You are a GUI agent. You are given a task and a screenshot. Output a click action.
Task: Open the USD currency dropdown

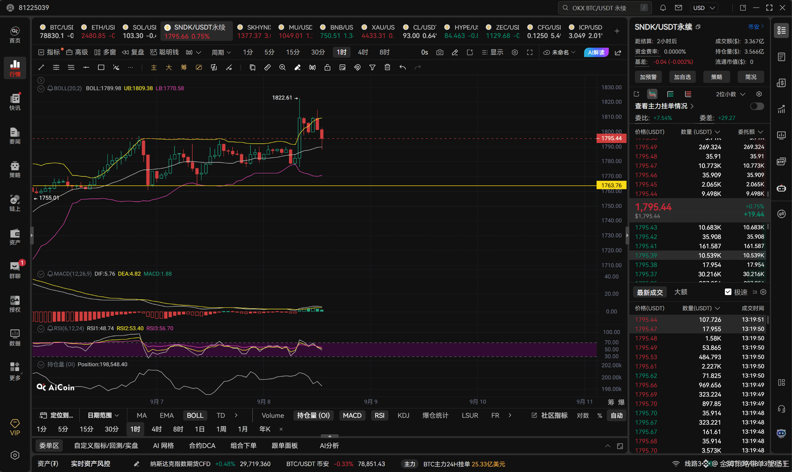coord(704,8)
